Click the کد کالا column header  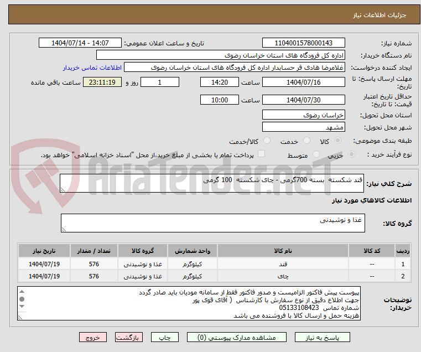click(x=372, y=251)
